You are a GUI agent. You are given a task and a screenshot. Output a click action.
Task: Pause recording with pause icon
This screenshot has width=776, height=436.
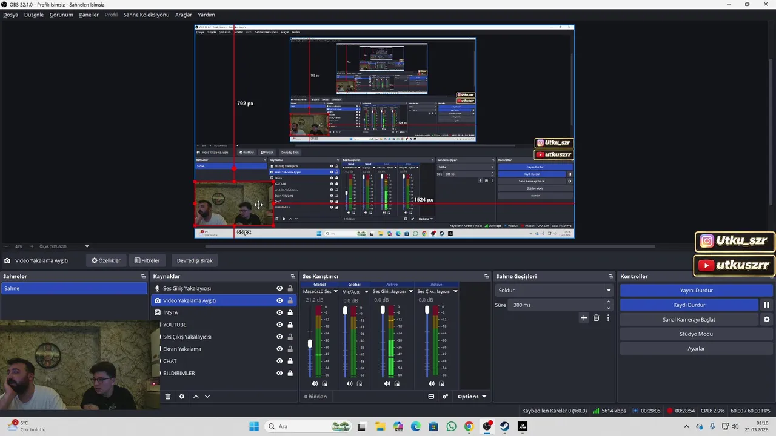pos(766,305)
